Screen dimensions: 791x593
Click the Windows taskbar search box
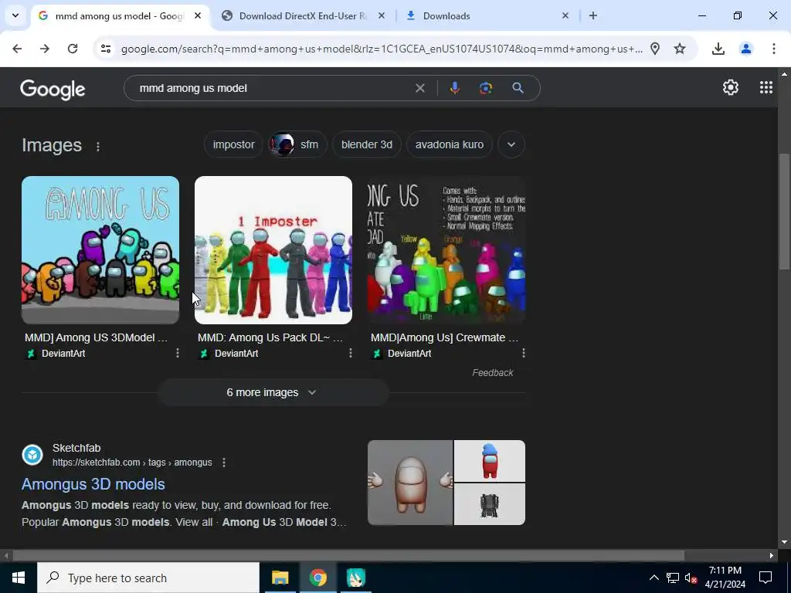(148, 578)
